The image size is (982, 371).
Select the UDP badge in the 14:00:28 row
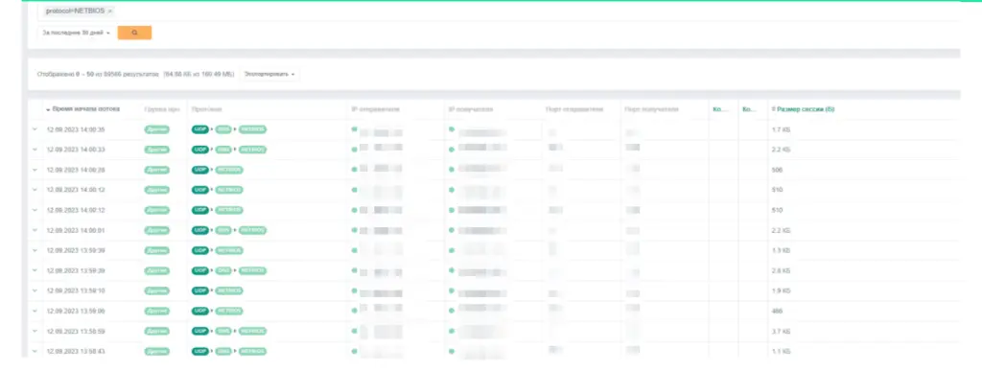(x=200, y=170)
